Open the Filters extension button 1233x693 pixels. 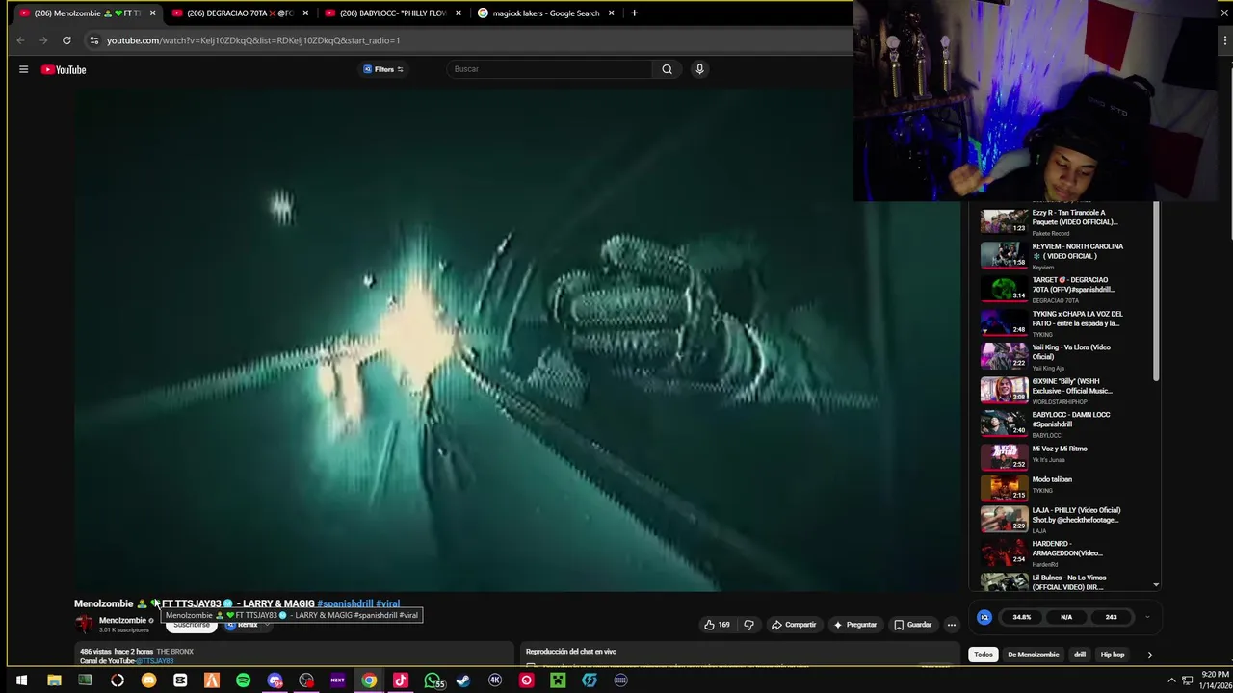[x=383, y=69]
